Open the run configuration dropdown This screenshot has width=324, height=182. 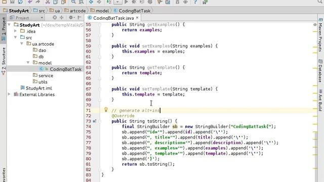[117, 2]
